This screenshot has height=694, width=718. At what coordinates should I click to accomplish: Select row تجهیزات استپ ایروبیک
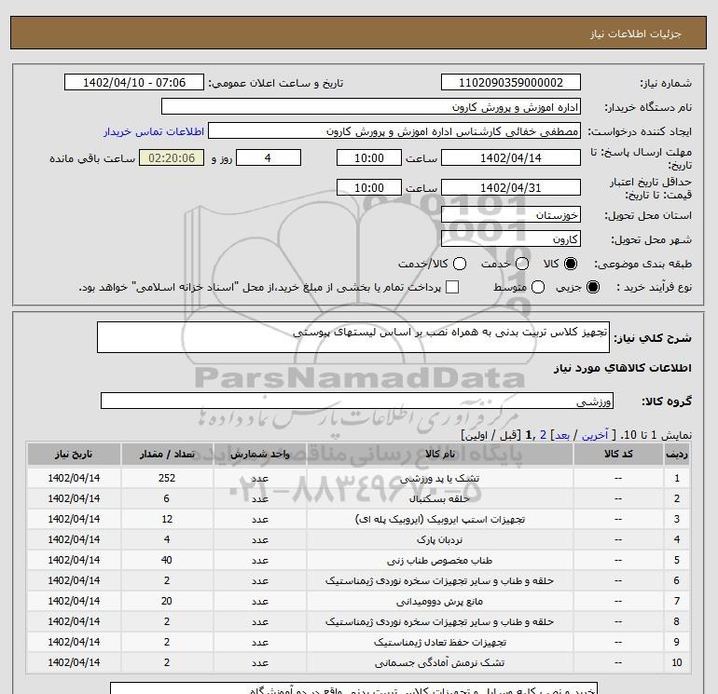358,519
